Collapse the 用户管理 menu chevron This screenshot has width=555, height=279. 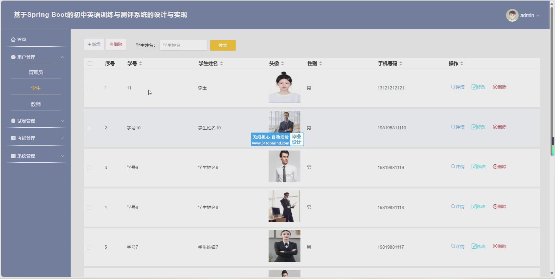point(62,57)
